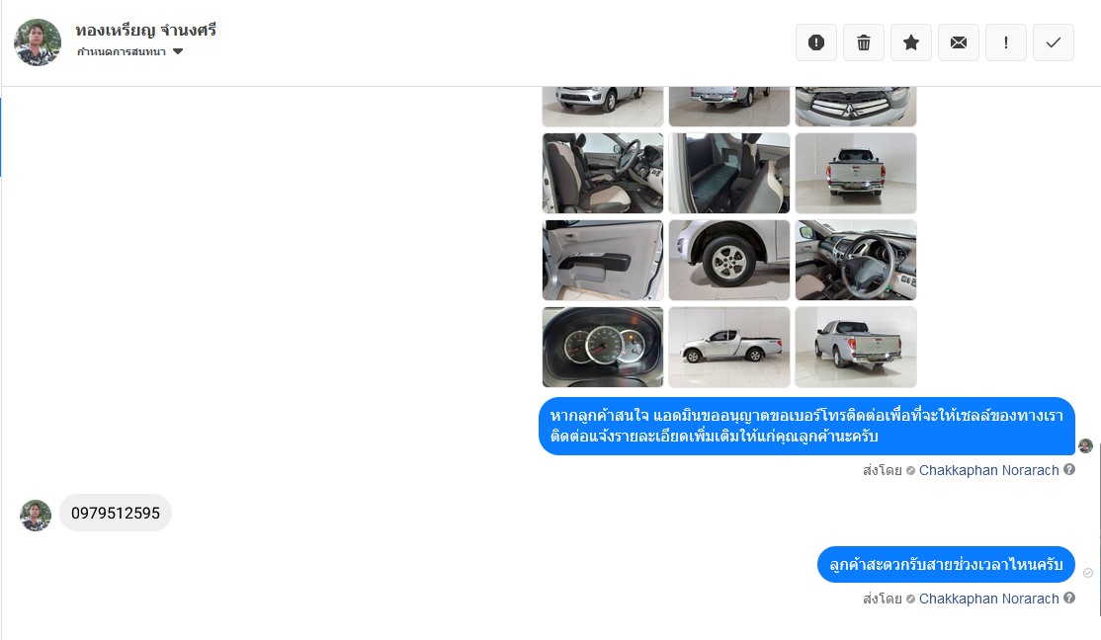
Task: Open the customer name ทองเหรียญ จำนงศรี
Action: click(146, 31)
